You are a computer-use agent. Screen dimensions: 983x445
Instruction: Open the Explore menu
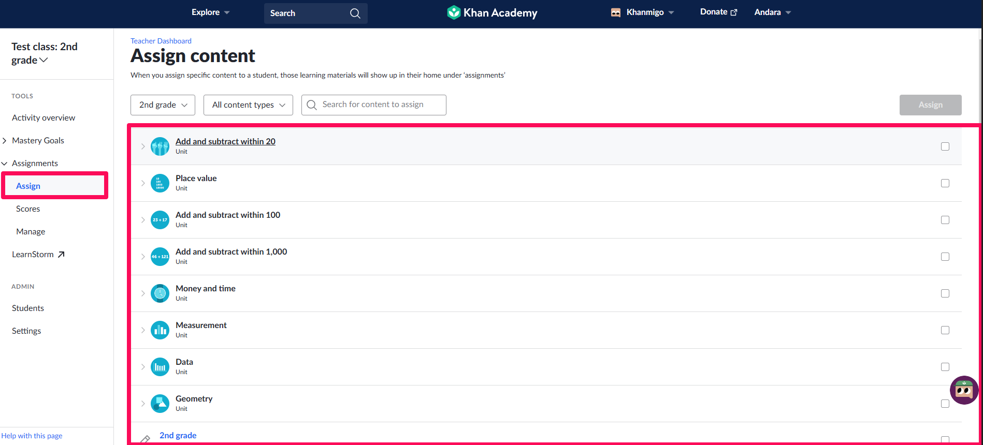[x=210, y=12]
